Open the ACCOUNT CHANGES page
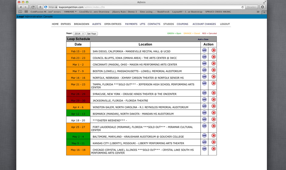 [x=204, y=24]
